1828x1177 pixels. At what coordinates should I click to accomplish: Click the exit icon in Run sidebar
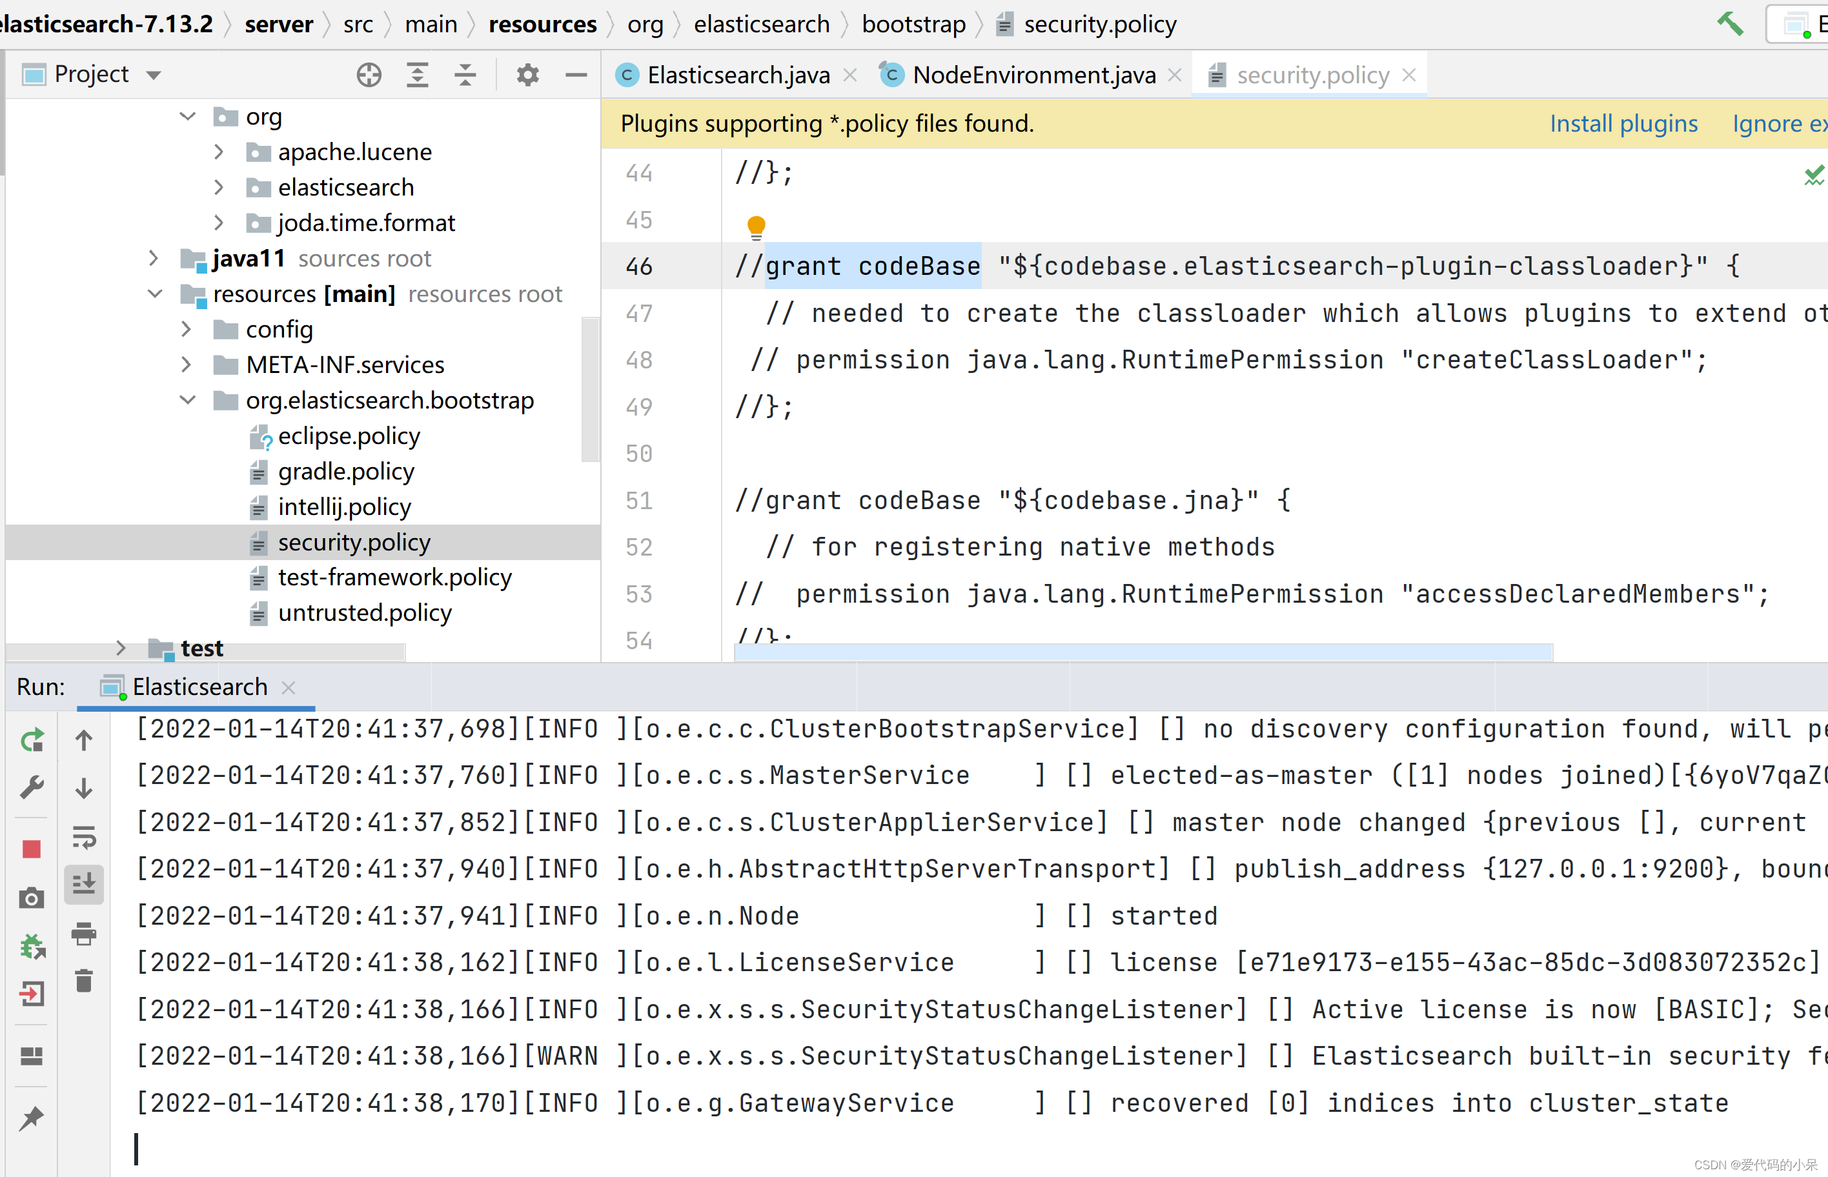[x=32, y=994]
